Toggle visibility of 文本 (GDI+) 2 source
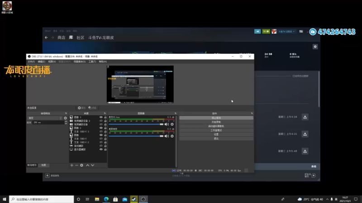The width and height of the screenshot is (362, 203). 101,142
